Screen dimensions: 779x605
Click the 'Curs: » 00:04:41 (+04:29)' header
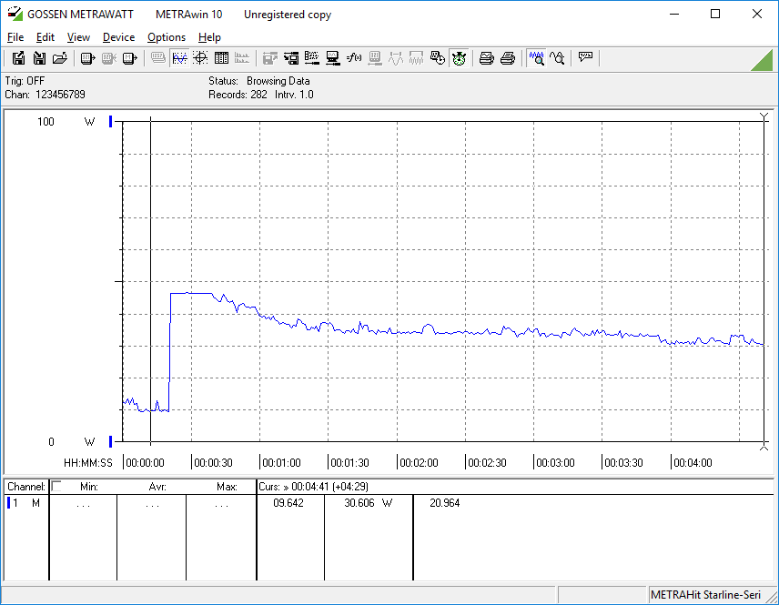coord(313,487)
